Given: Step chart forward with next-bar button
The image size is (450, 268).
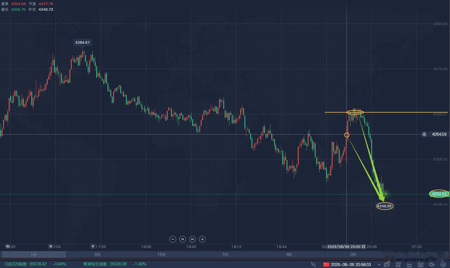Looking at the screenshot, I should (193, 239).
